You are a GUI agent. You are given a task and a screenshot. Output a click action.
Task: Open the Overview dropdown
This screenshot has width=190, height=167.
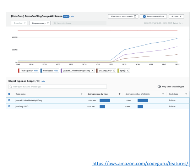click(19, 23)
